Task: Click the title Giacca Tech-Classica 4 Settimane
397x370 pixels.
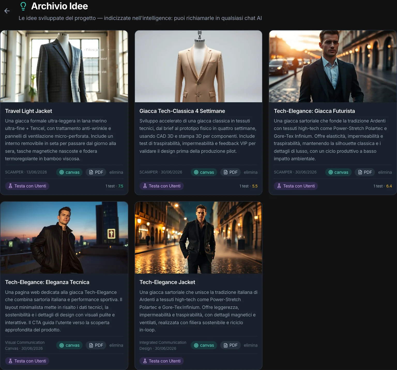Action: 182,111
